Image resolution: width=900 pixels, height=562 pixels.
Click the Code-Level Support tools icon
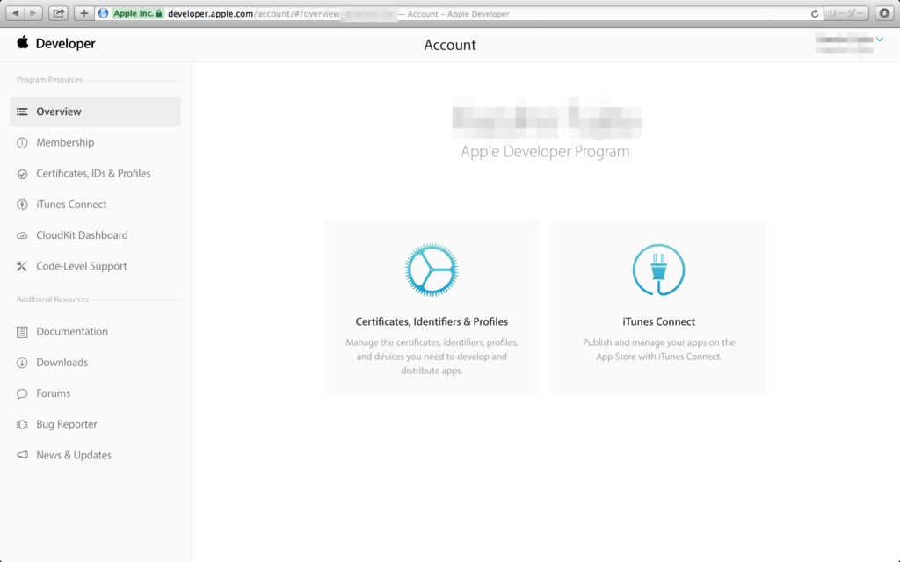click(22, 266)
